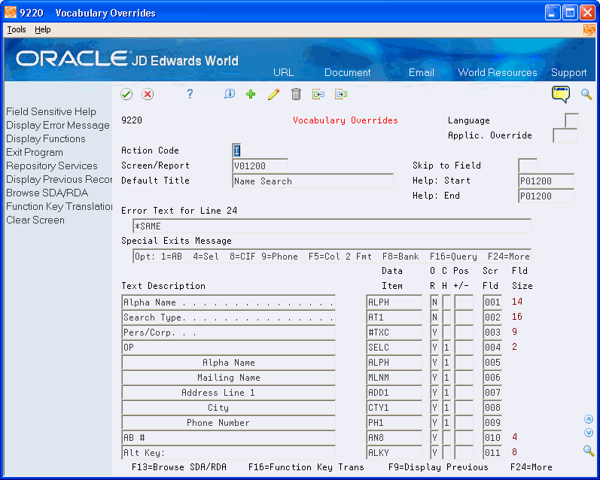Click the 9220 window title icon

pyautogui.click(x=11, y=13)
